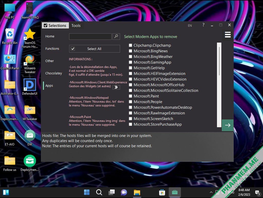Open WITweaker folder on desktop
Viewport: 263px width, 198px height.
point(30,113)
